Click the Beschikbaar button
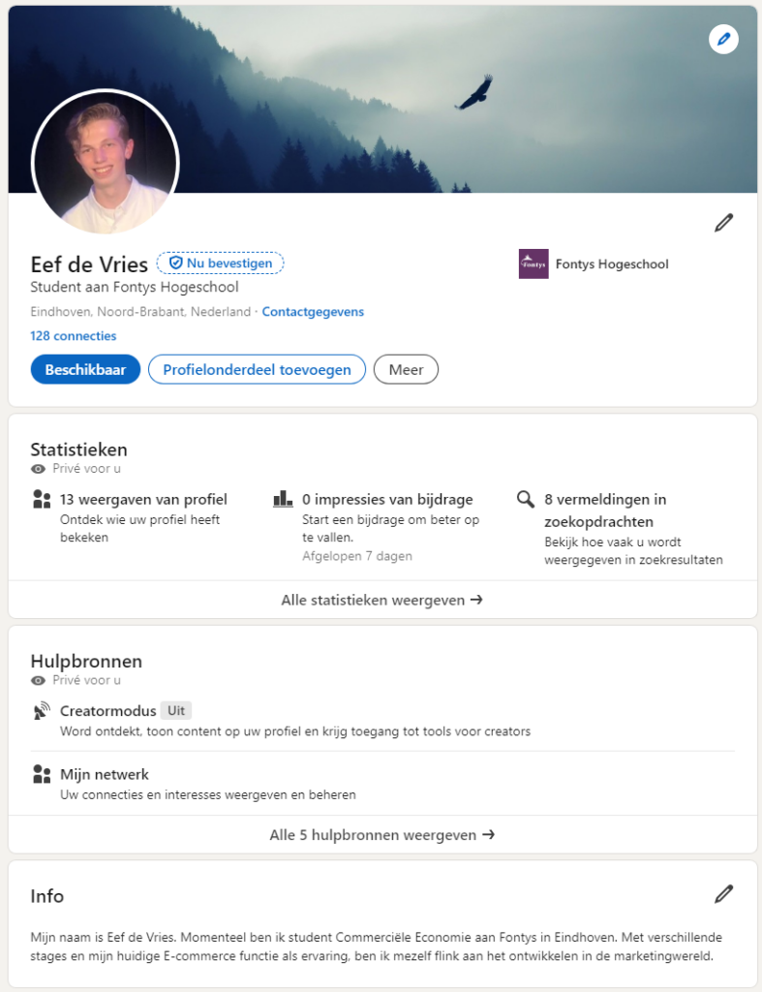 tap(85, 369)
